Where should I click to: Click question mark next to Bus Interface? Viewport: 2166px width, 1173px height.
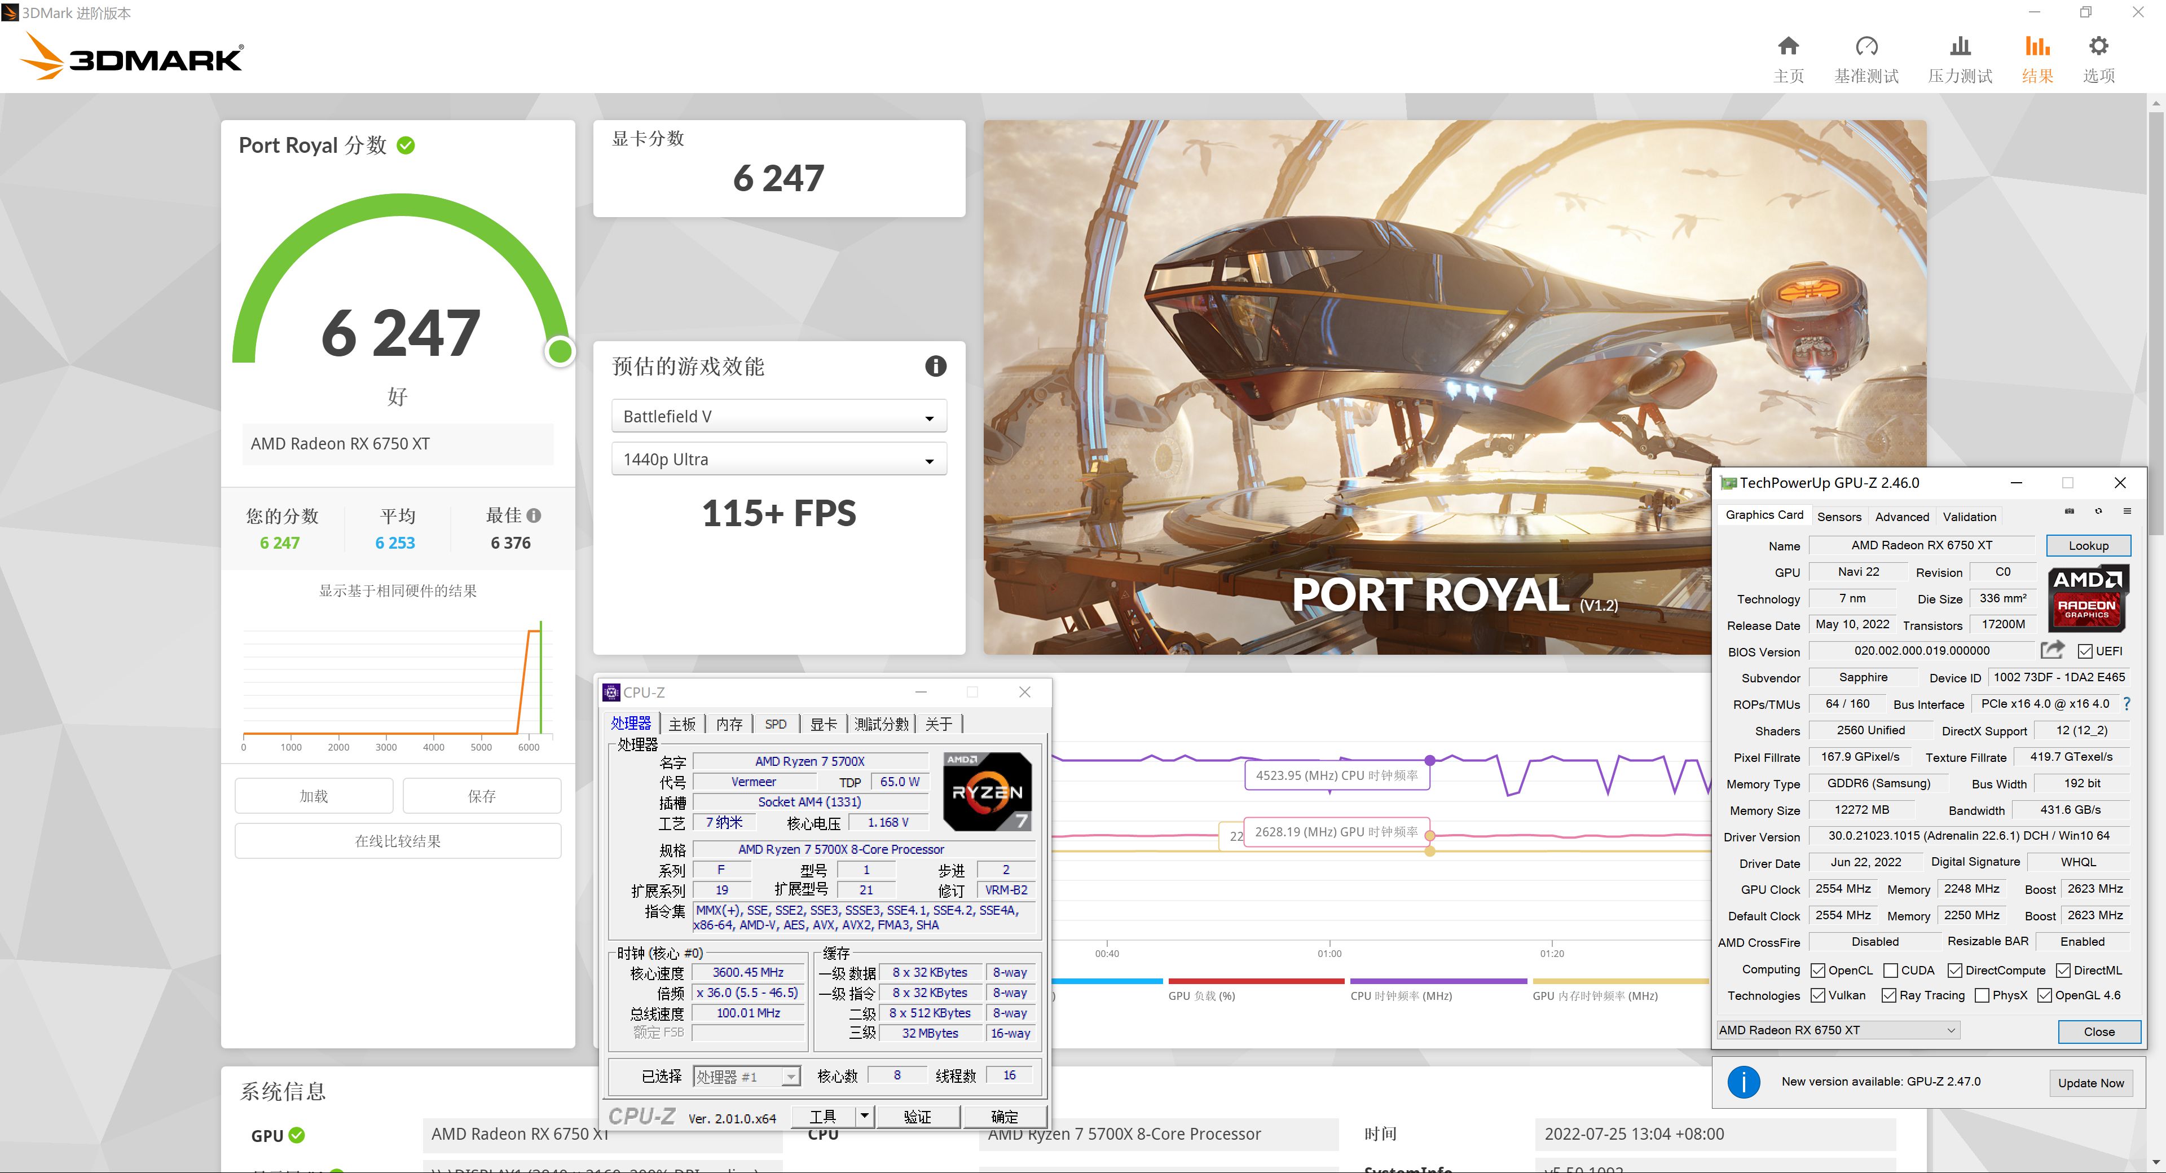tap(2127, 704)
